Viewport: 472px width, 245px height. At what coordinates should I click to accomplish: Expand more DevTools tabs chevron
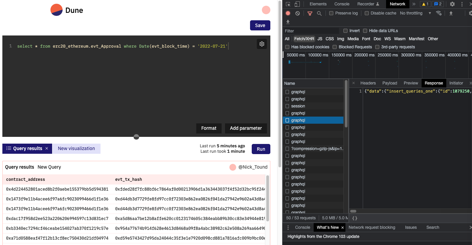(413, 4)
